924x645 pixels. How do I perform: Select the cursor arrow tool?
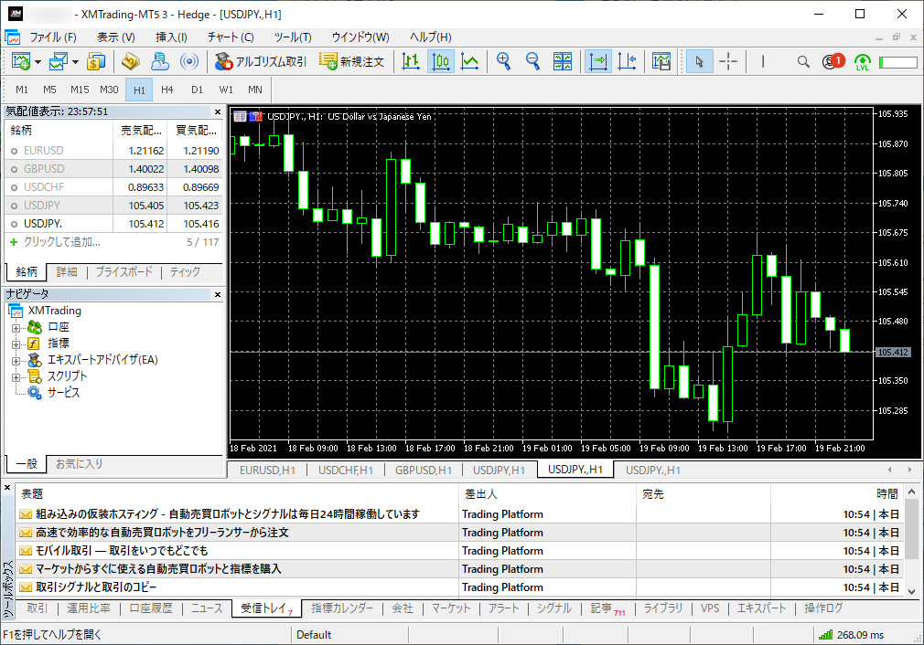(x=699, y=61)
